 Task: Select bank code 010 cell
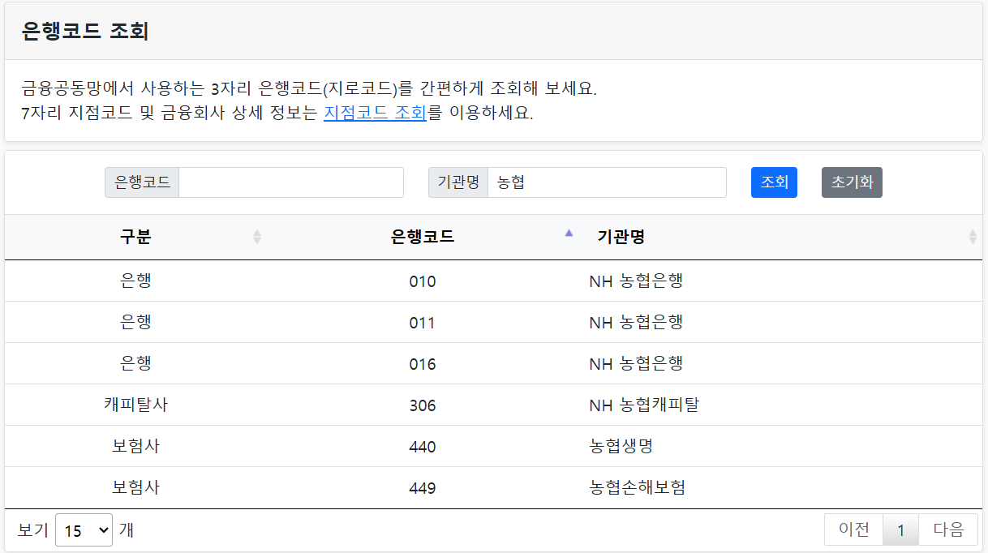pyautogui.click(x=422, y=281)
